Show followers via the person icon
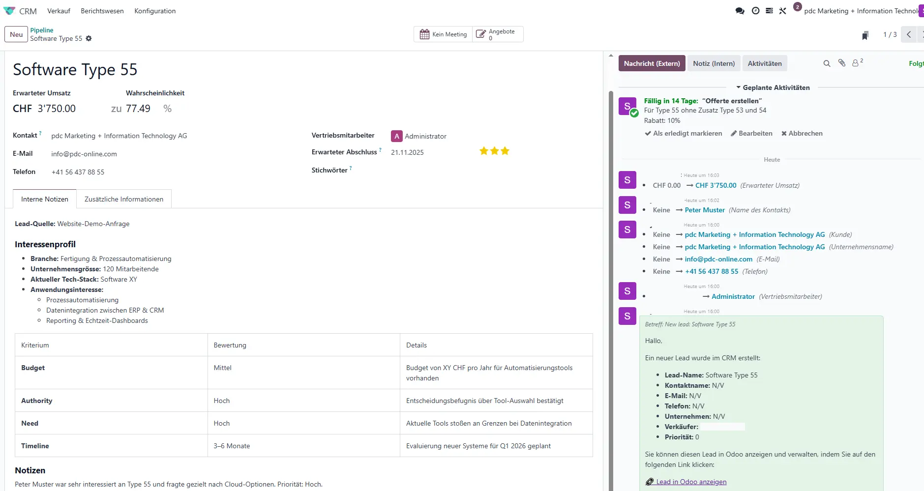Image resolution: width=924 pixels, height=491 pixels. tap(856, 63)
